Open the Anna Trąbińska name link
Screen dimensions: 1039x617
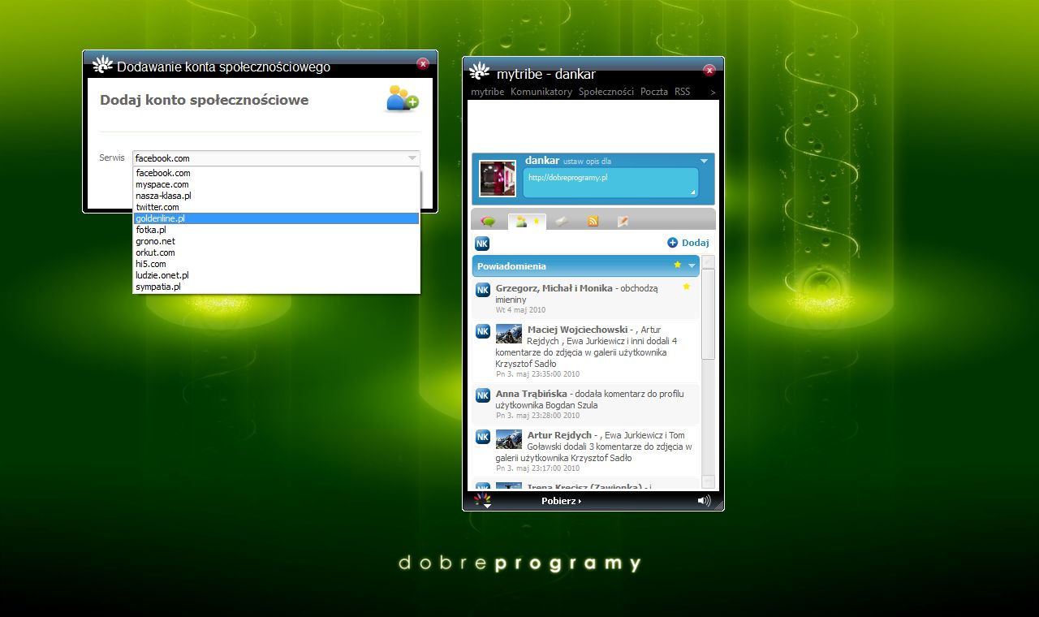[532, 394]
